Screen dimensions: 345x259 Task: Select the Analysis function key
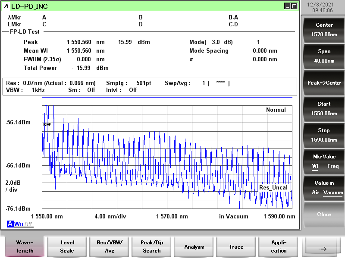194,246
